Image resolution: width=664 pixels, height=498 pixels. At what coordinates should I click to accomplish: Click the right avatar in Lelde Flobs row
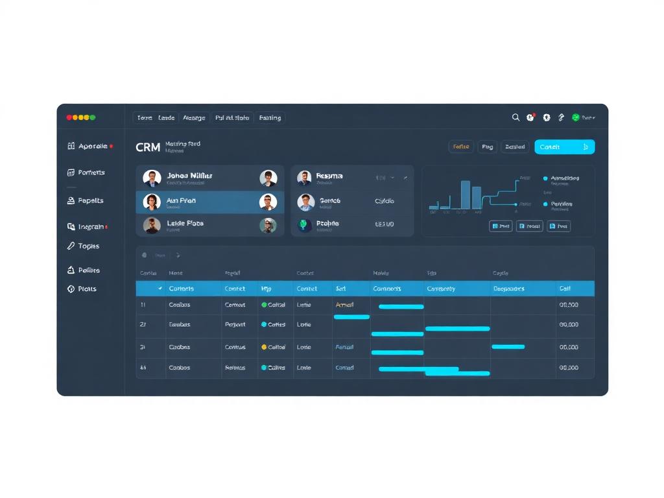click(268, 225)
